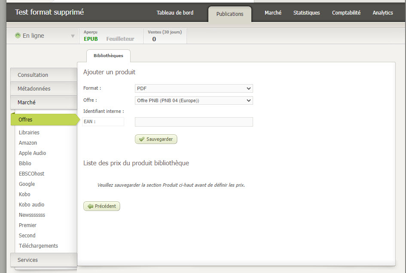Click the EPUB preview link

pos(91,39)
